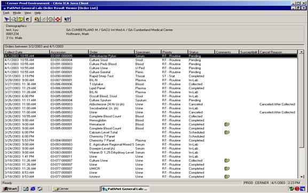Open the comment icon on Calcium Level Total row
308x193 pixels.
(x=227, y=132)
